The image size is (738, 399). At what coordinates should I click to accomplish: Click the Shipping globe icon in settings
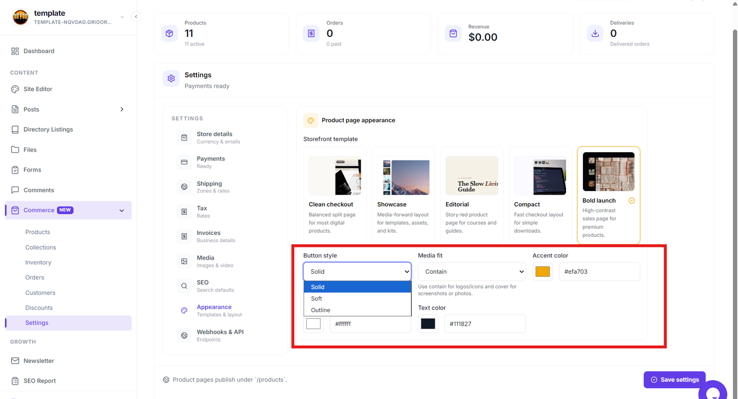184,187
